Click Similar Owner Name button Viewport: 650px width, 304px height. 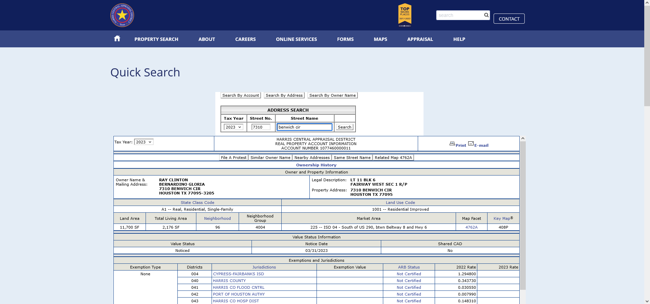point(270,158)
